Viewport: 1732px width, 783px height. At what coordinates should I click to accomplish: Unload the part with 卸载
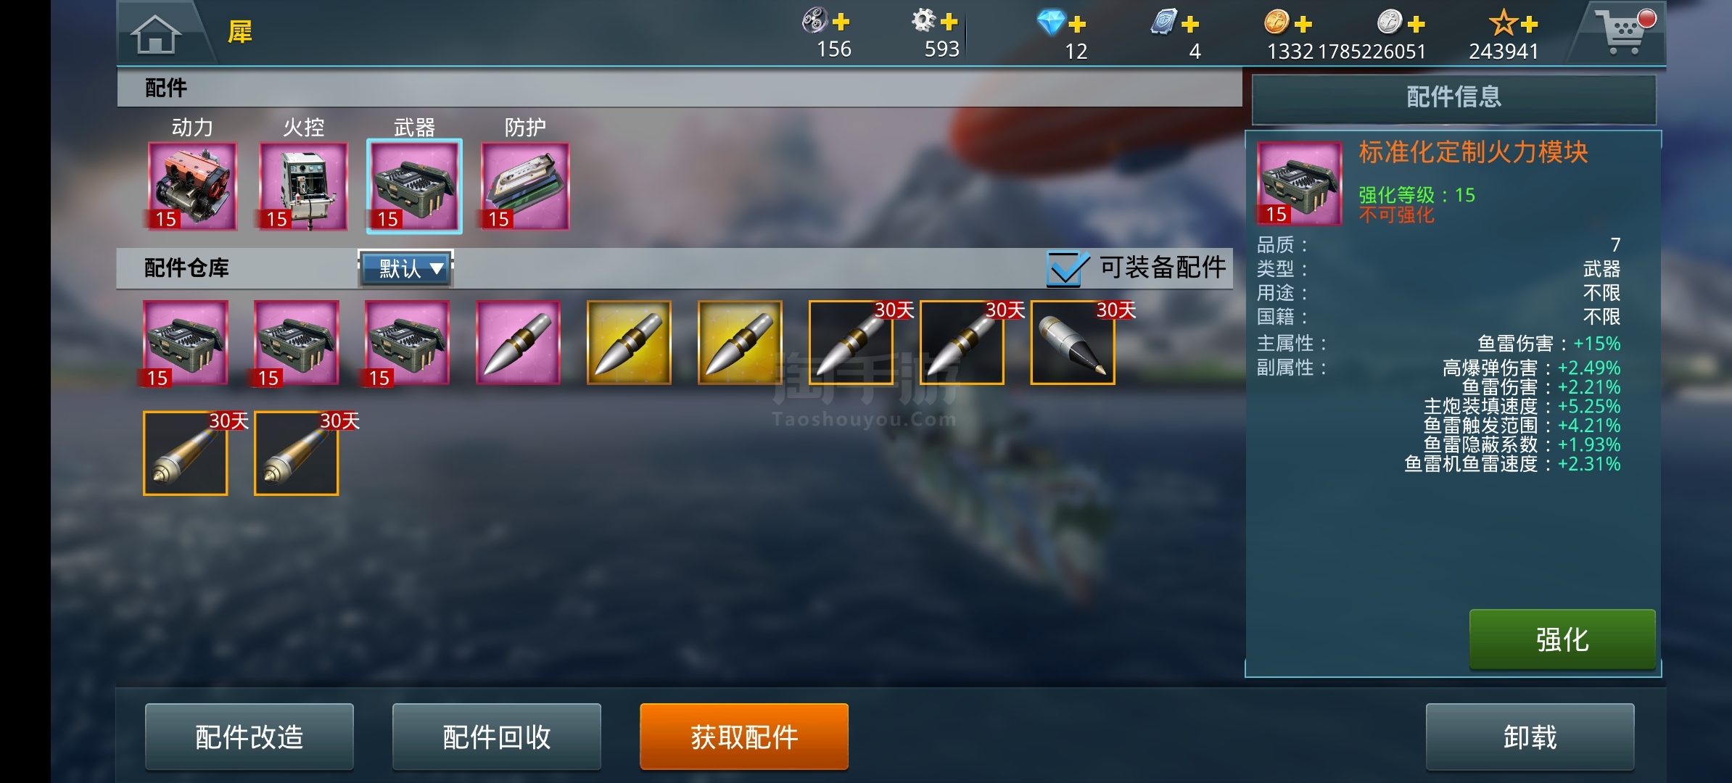coord(1530,737)
